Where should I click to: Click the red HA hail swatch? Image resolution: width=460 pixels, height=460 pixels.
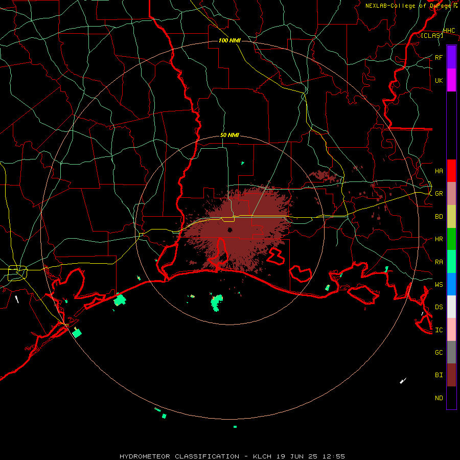pos(451,171)
